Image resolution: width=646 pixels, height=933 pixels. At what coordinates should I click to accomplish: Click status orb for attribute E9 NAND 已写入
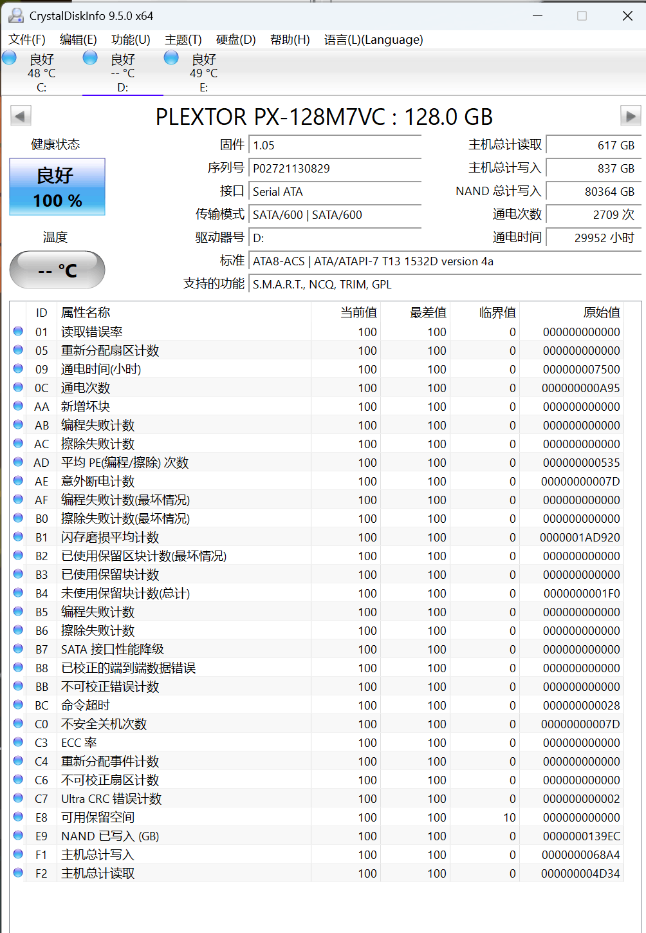coord(18,835)
